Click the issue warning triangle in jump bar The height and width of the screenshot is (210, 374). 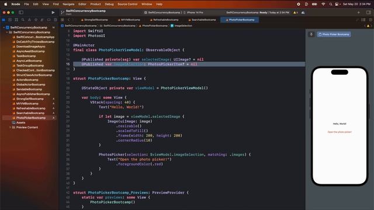[x=368, y=26]
